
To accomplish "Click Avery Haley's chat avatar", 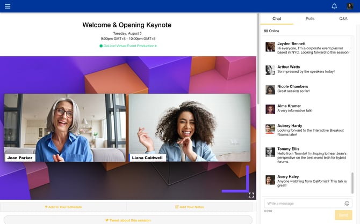I will point(270,180).
